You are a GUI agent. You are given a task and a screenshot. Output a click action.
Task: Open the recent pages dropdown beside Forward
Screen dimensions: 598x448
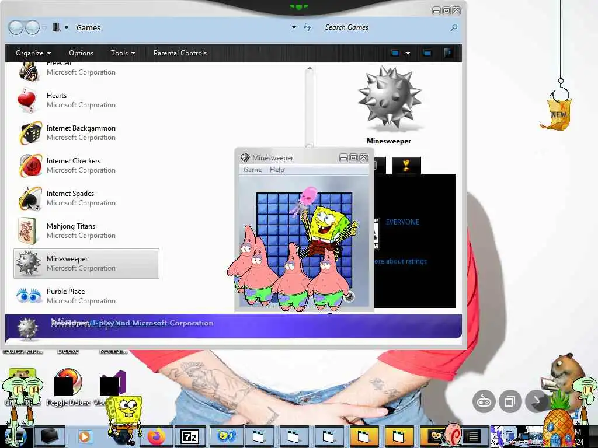pos(44,28)
